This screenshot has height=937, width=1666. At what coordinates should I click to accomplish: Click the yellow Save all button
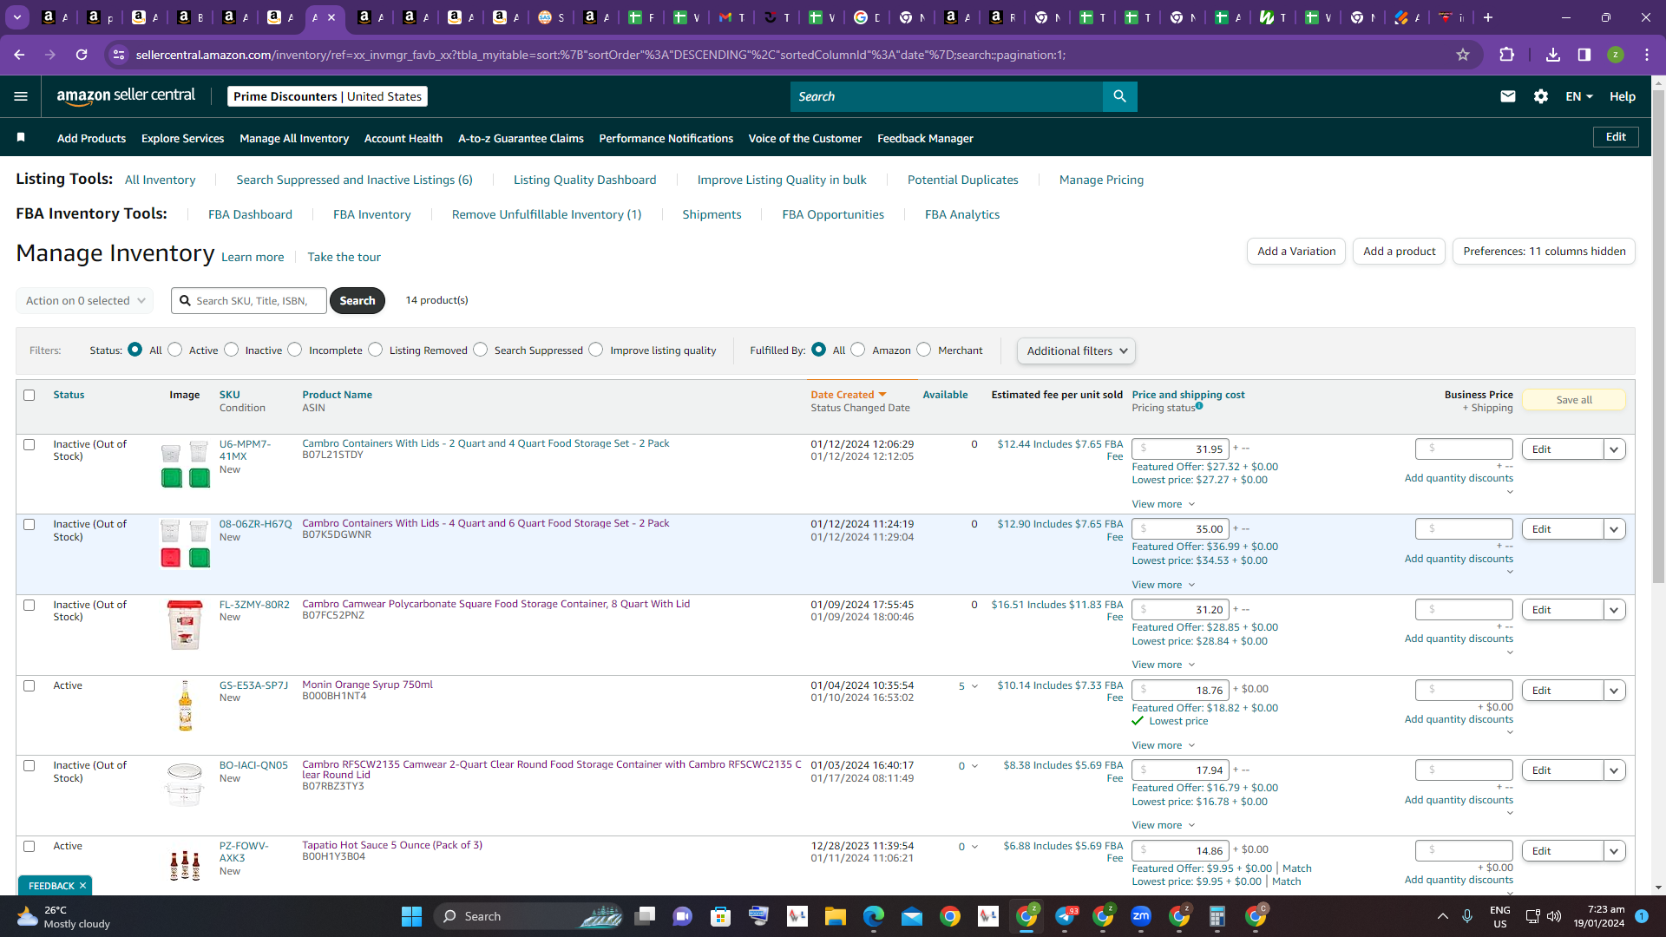click(x=1574, y=400)
